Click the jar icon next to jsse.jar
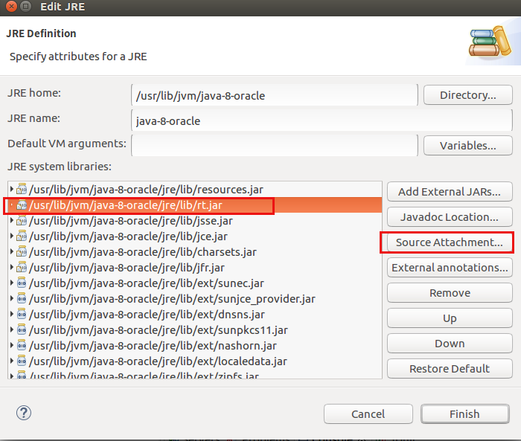 pos(22,220)
